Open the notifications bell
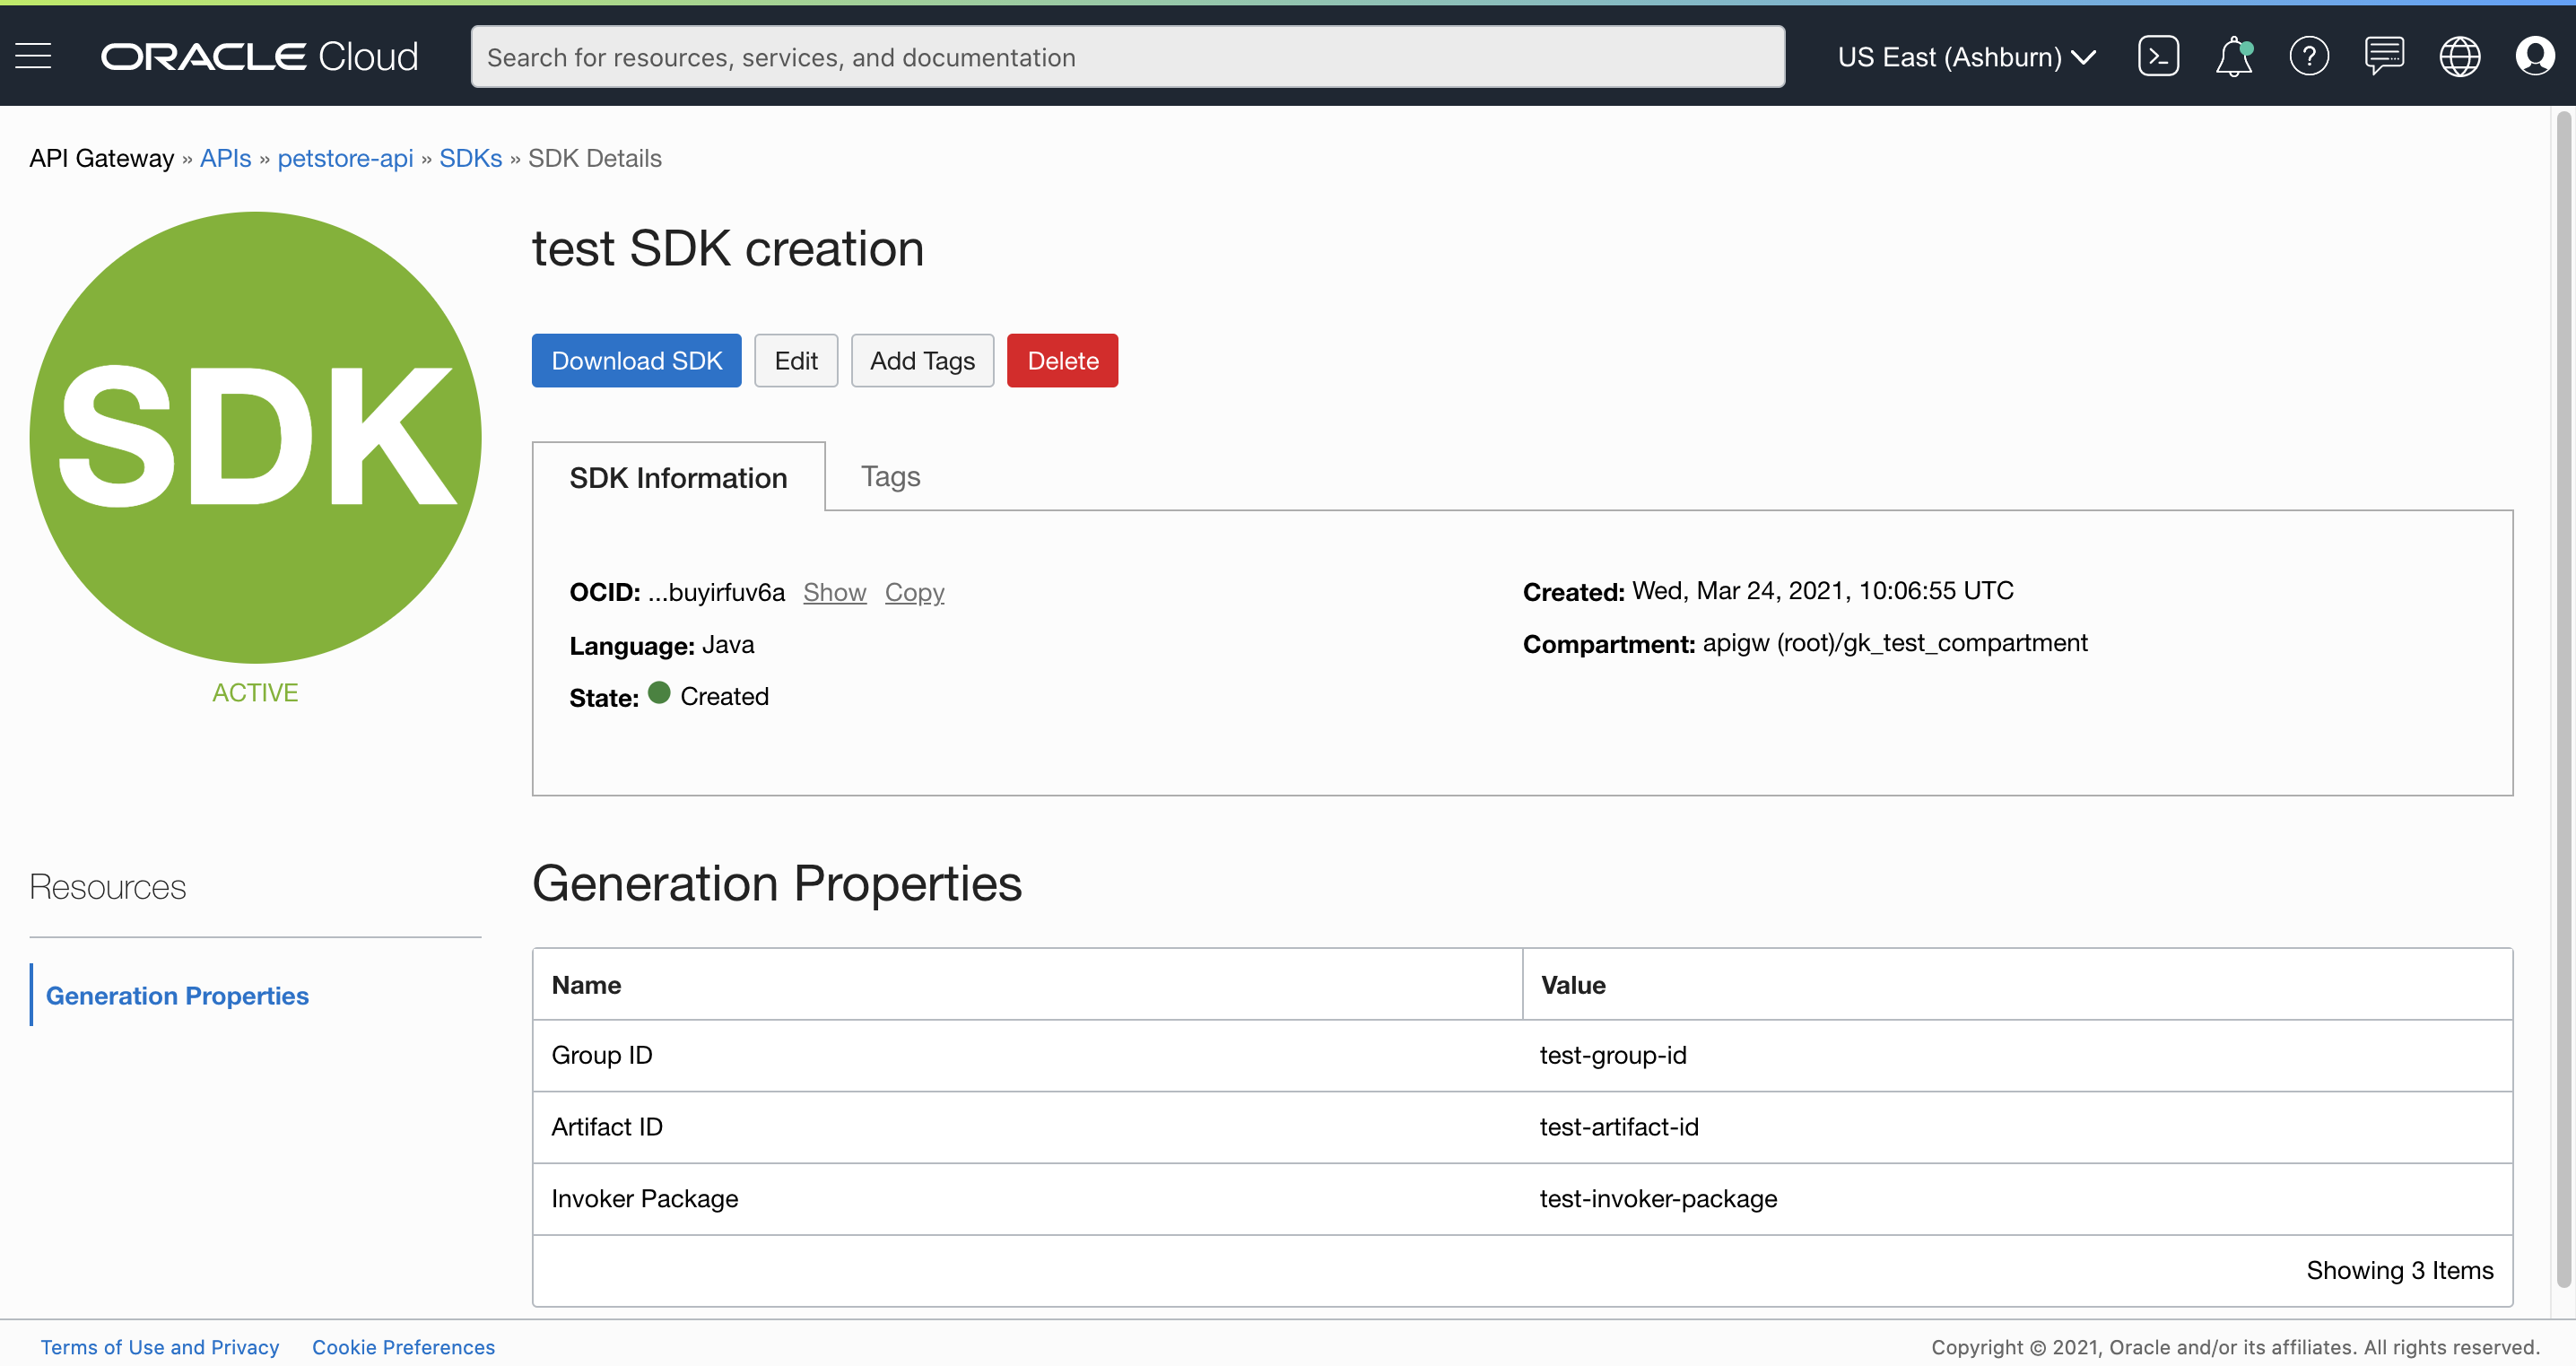Viewport: 2576px width, 1366px height. coord(2233,56)
